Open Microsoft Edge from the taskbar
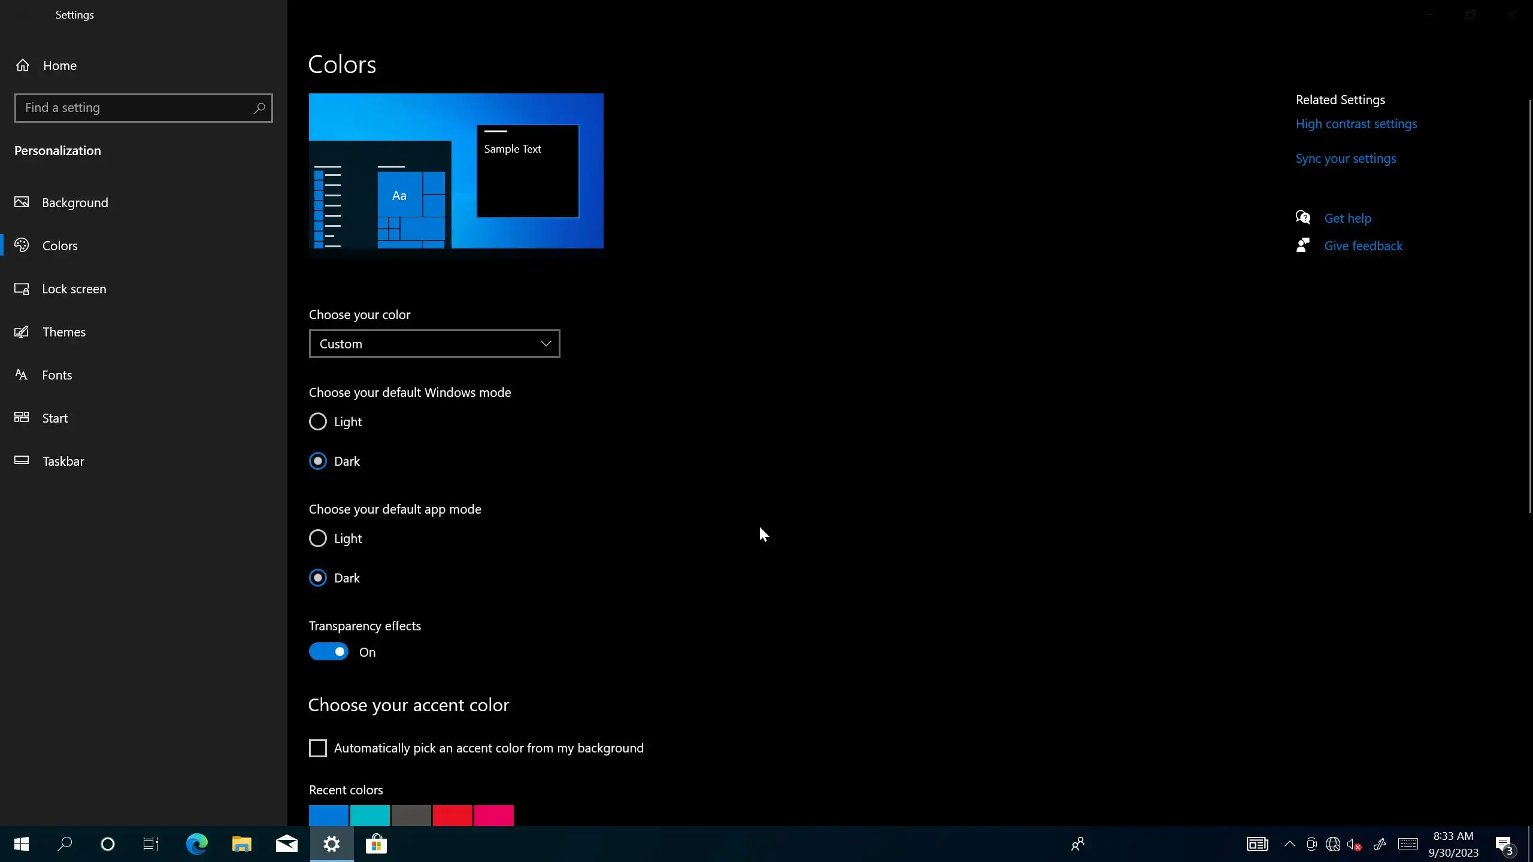 [x=196, y=844]
